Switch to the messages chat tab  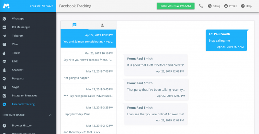coord(74,25)
